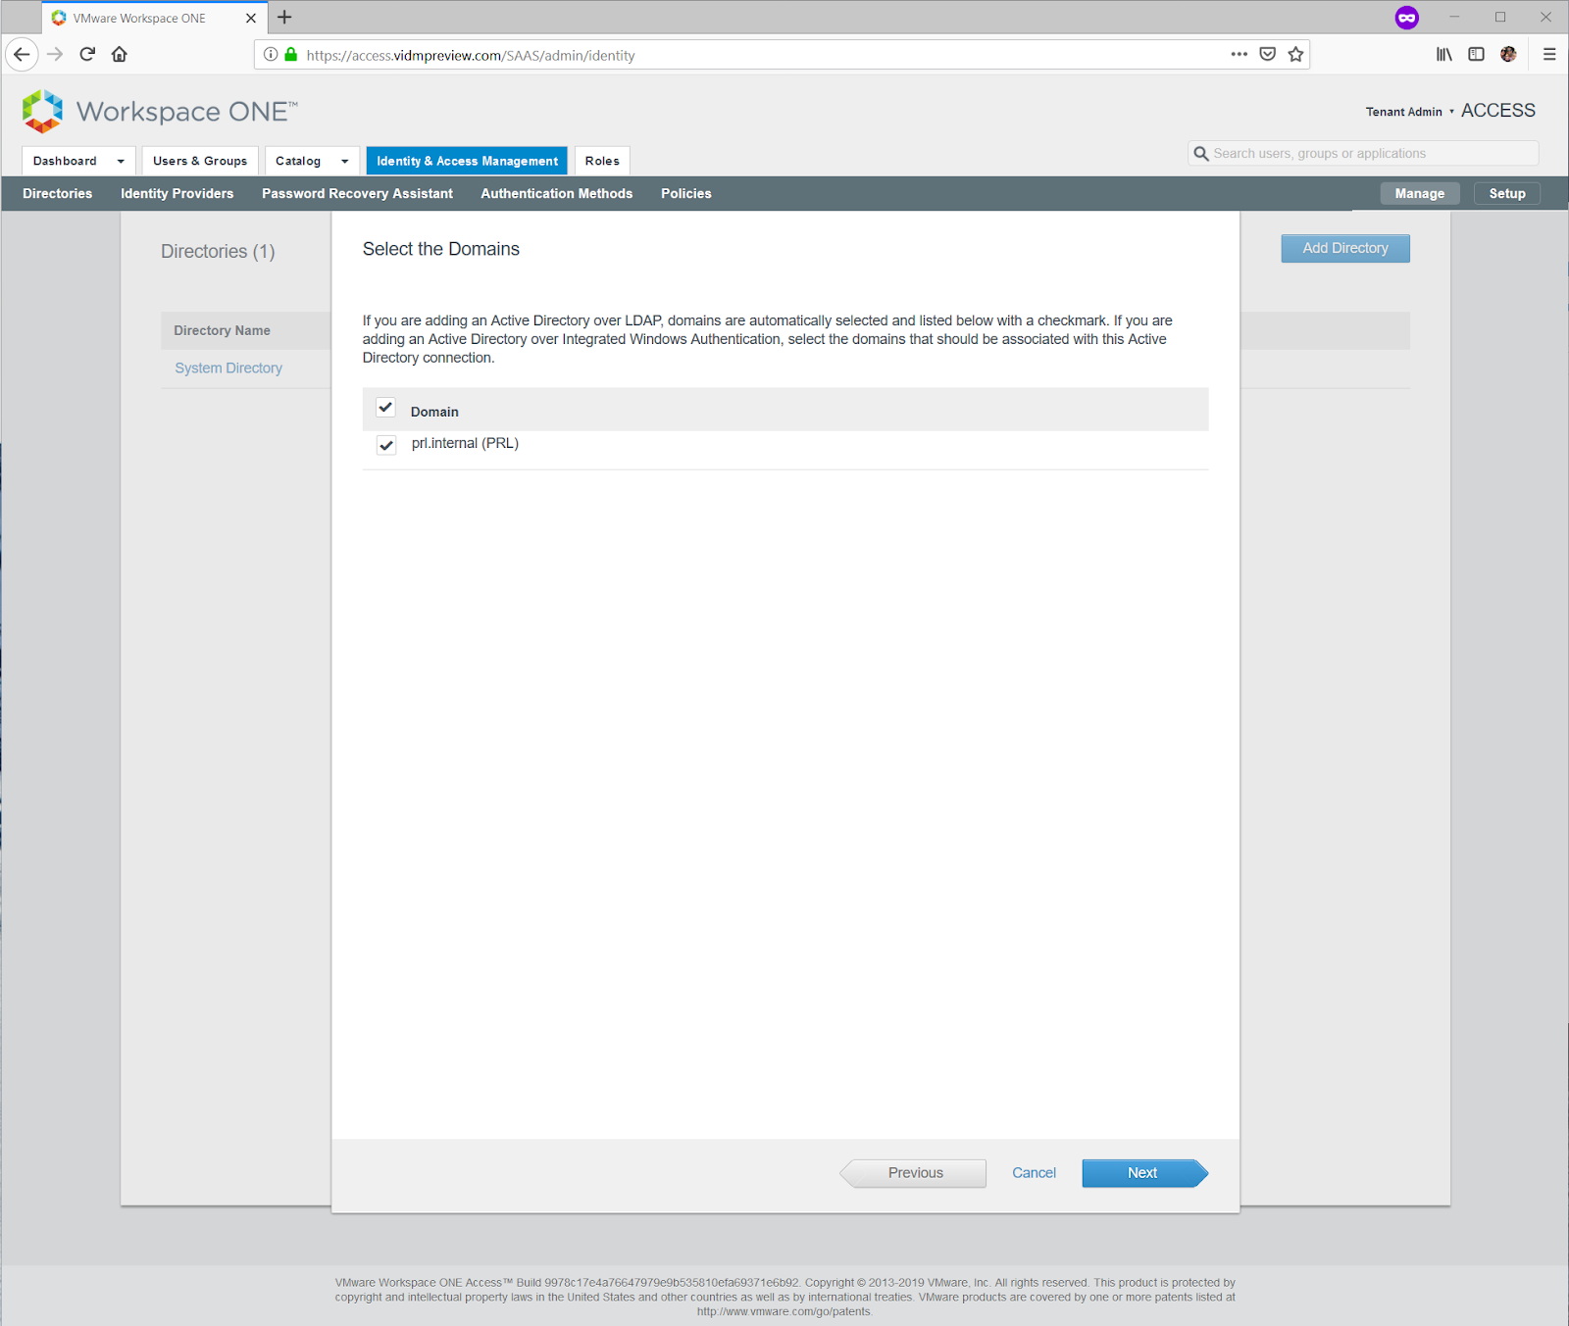Toggle the Domain select-all checkbox
This screenshot has width=1569, height=1326.
[385, 408]
